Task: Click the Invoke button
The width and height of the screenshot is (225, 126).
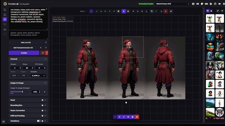Action: (x=24, y=53)
